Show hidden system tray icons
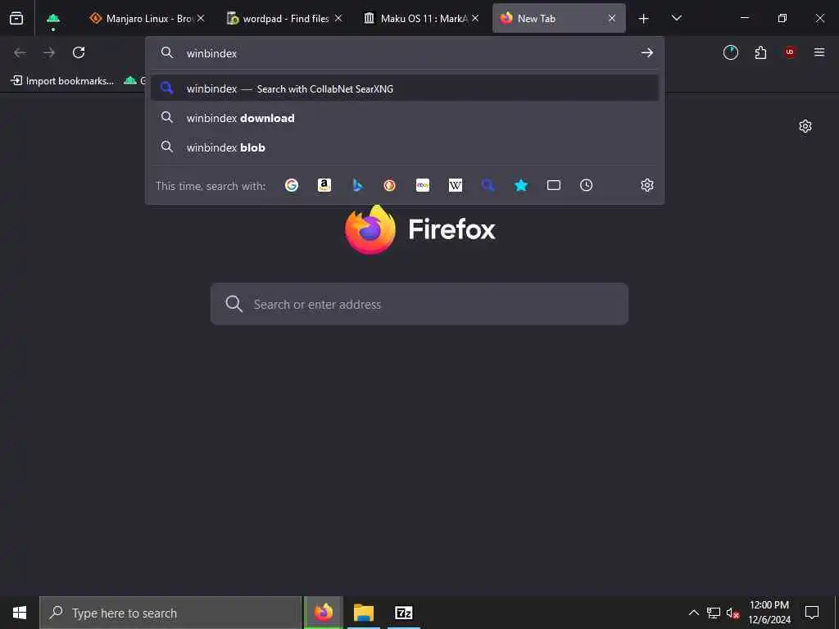 click(x=693, y=613)
